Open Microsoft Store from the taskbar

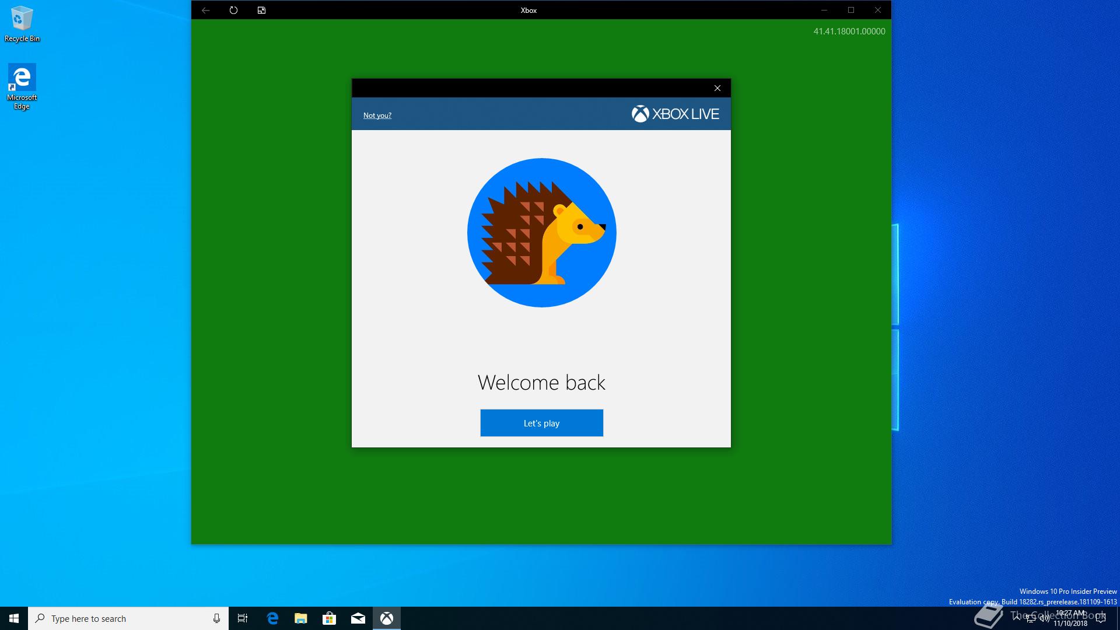tap(330, 618)
